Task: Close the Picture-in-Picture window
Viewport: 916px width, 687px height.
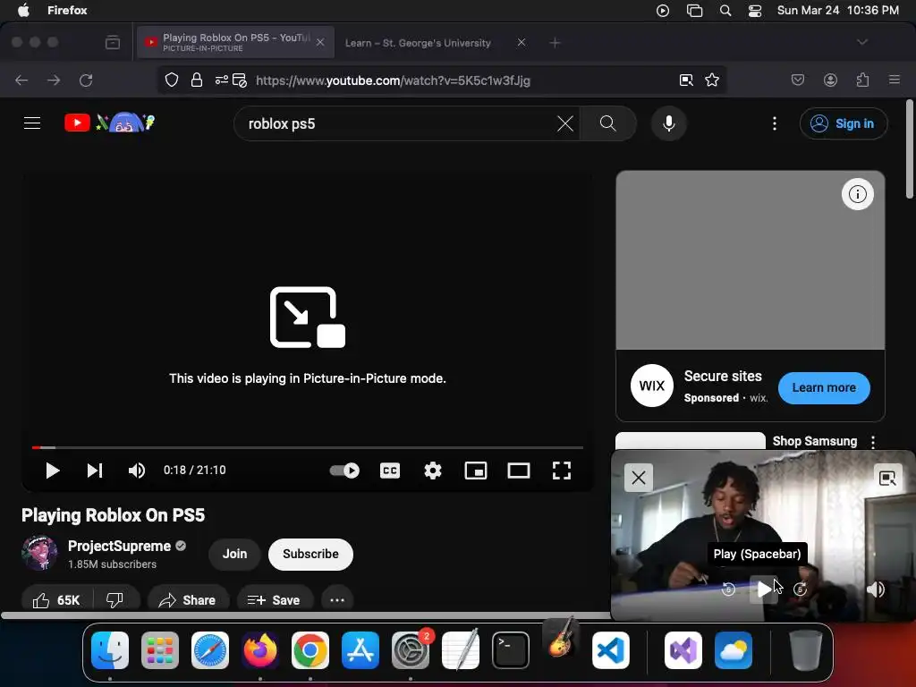Action: coord(639,478)
